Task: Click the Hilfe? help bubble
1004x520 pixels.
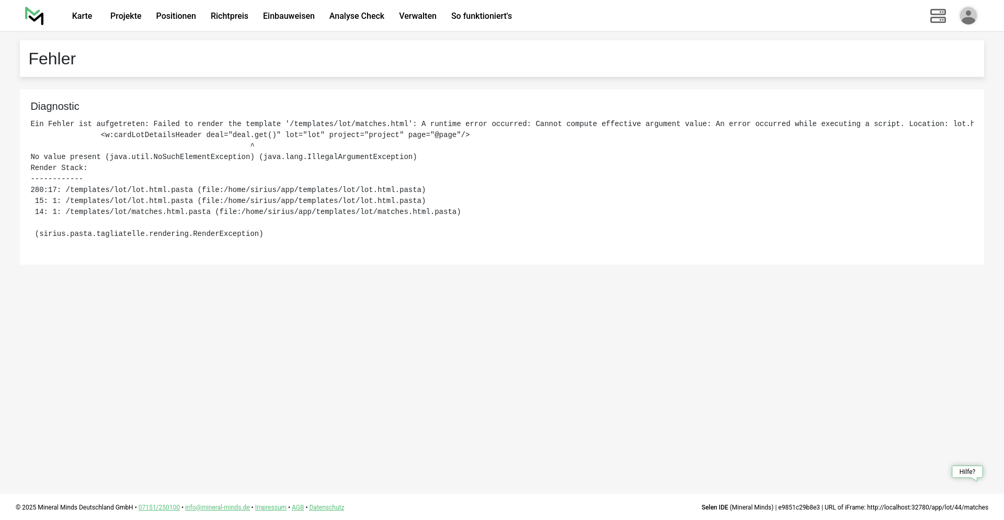Action: [967, 472]
